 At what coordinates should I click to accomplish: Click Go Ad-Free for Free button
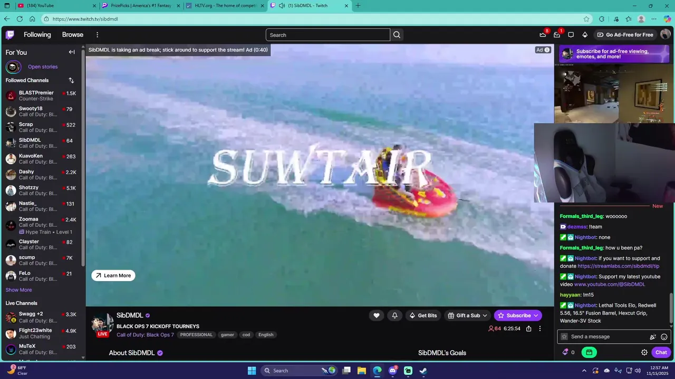point(625,35)
